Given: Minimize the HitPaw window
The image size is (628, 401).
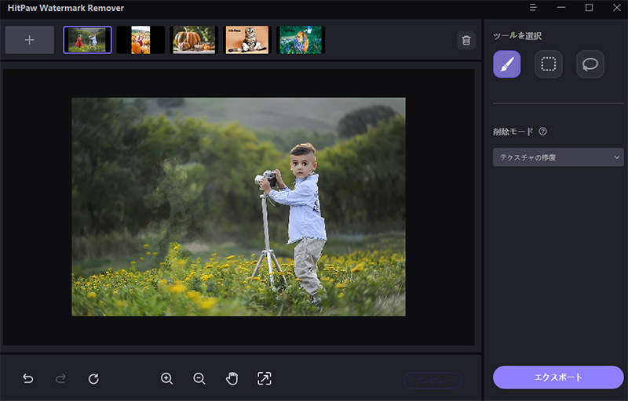Looking at the screenshot, I should pyautogui.click(x=561, y=8).
